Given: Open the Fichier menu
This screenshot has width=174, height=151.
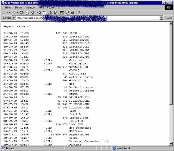Looking at the screenshot, I should [9, 8].
